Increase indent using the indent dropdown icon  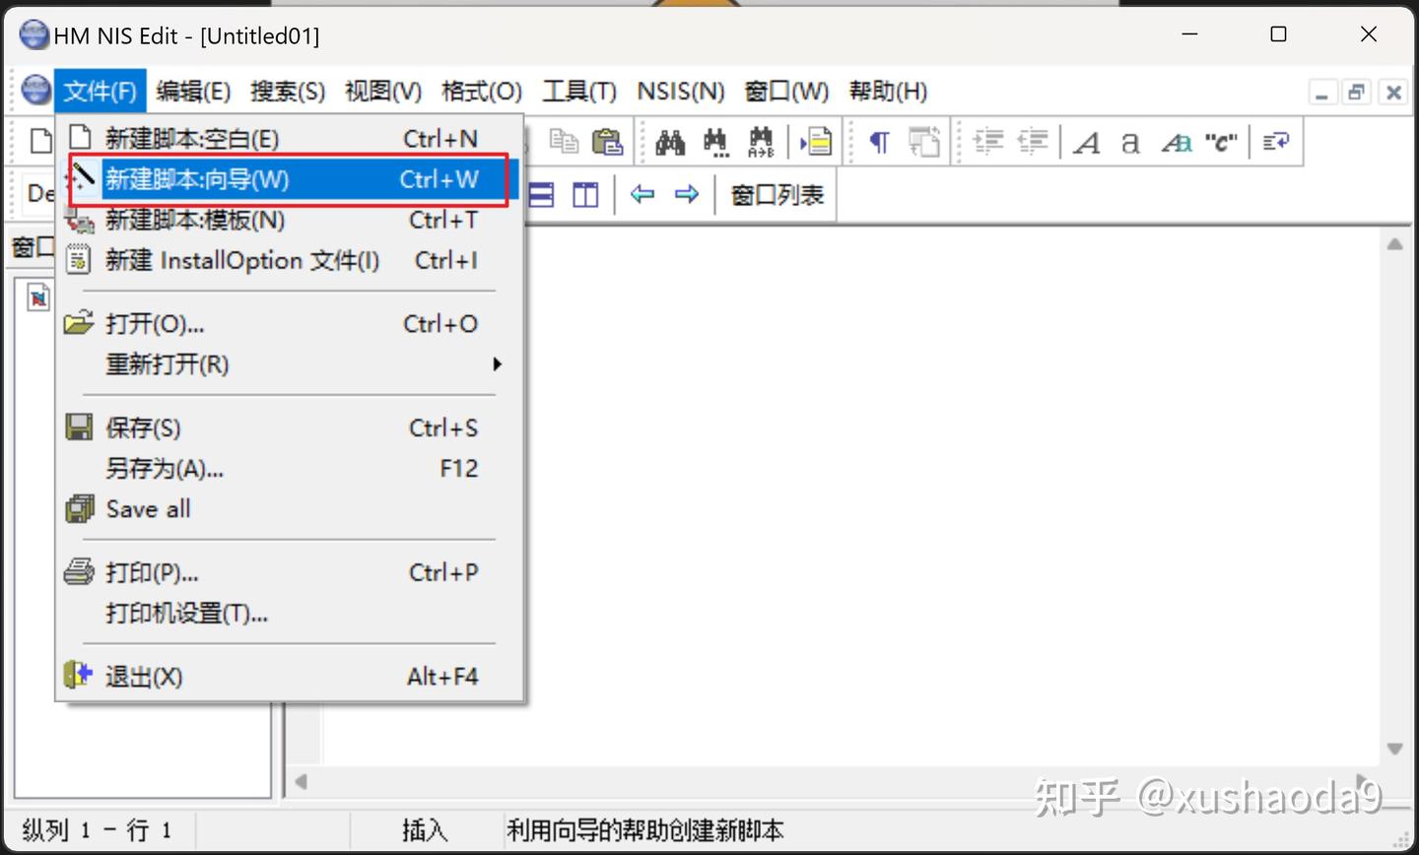pos(988,142)
